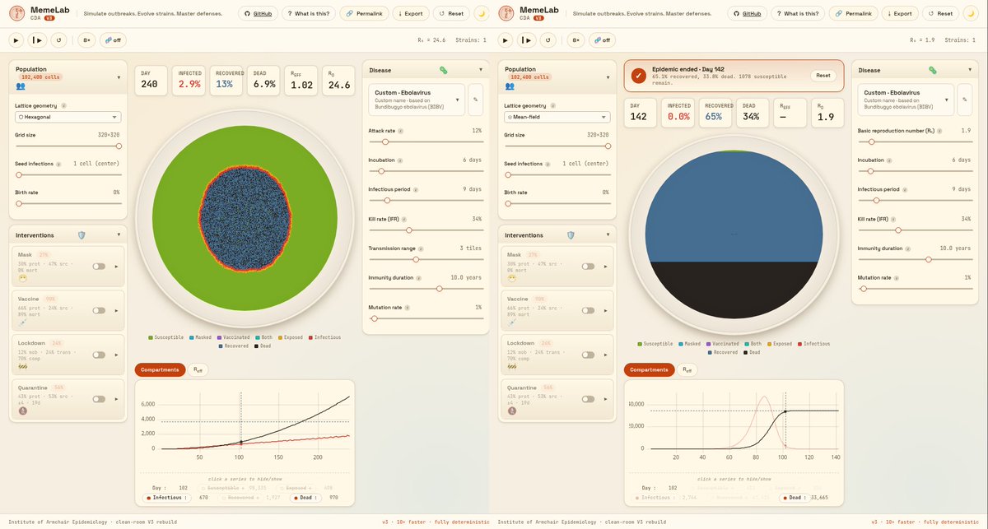Click the restart loop icon in right toolbar
Image resolution: width=988 pixels, height=529 pixels.
click(x=548, y=39)
